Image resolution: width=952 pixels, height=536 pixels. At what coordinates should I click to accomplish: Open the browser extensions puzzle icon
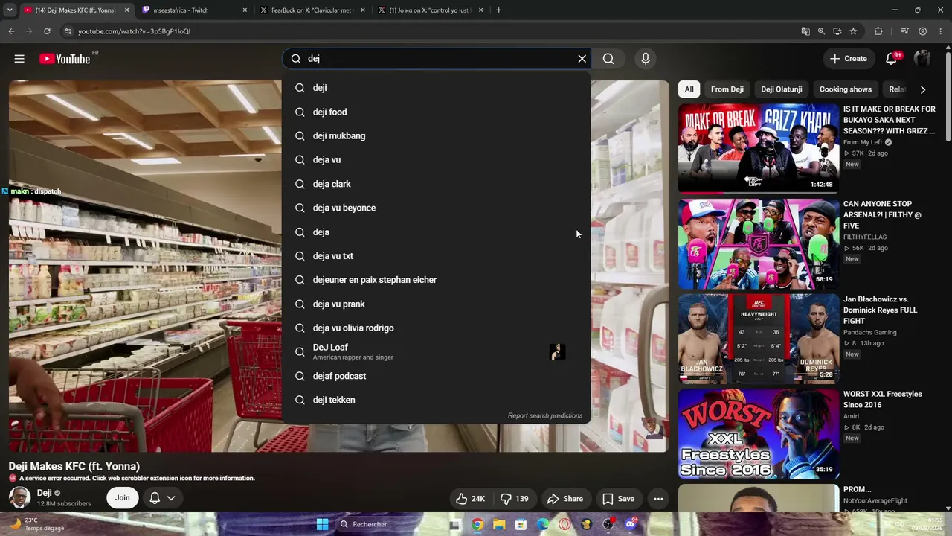878,31
